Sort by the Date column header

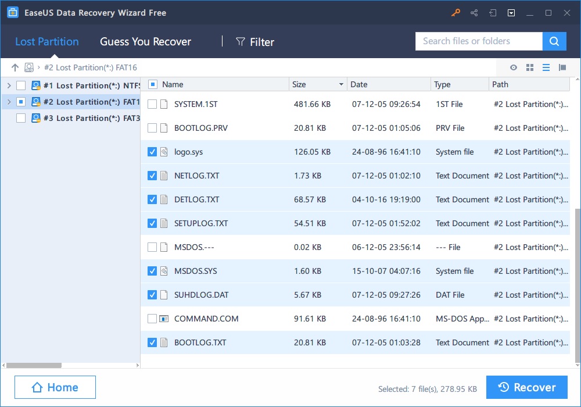pyautogui.click(x=359, y=84)
